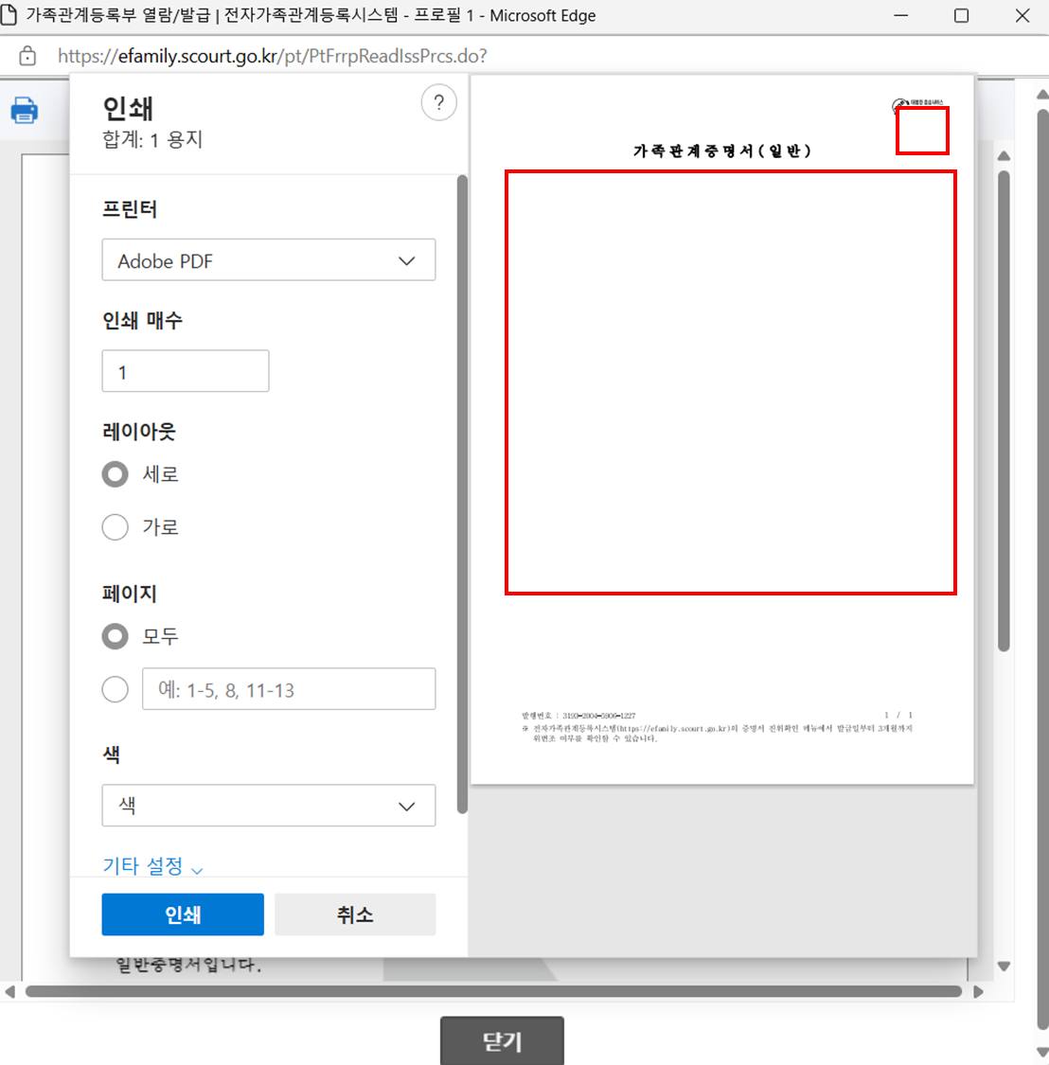Click the blue 인쇄 print button
1049x1065 pixels.
[x=183, y=914]
